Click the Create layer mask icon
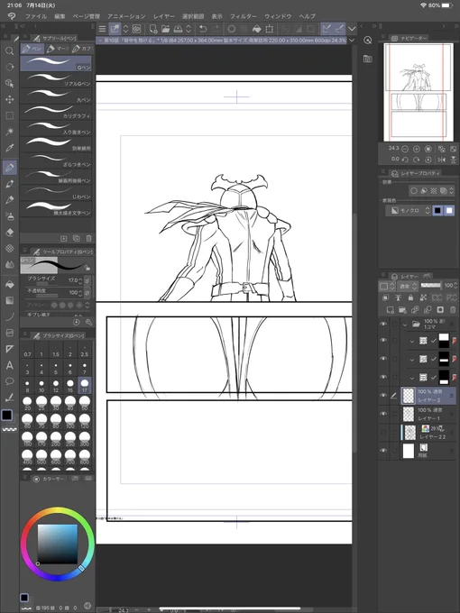Viewport: 460px width, 613px height. [440, 309]
